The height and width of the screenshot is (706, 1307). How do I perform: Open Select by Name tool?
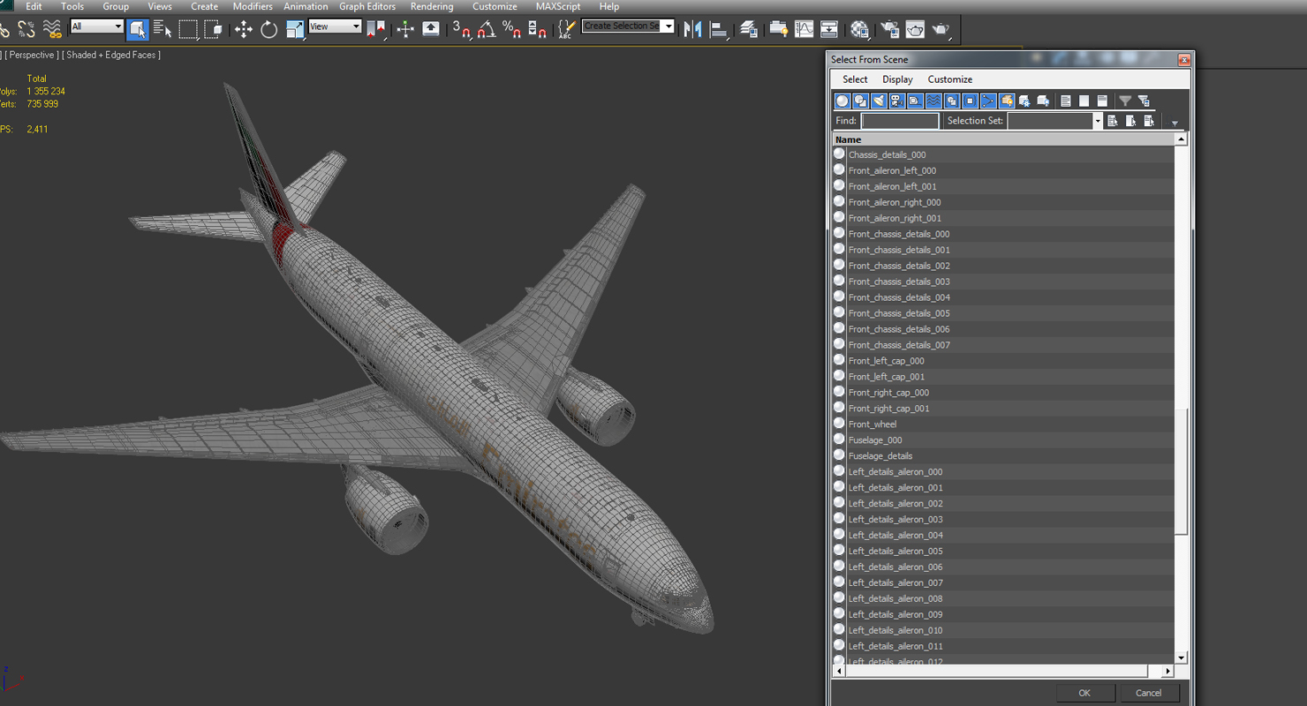tap(162, 29)
